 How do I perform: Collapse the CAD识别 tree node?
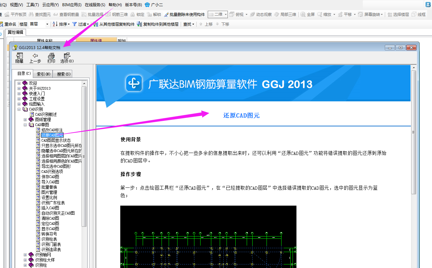(19, 109)
